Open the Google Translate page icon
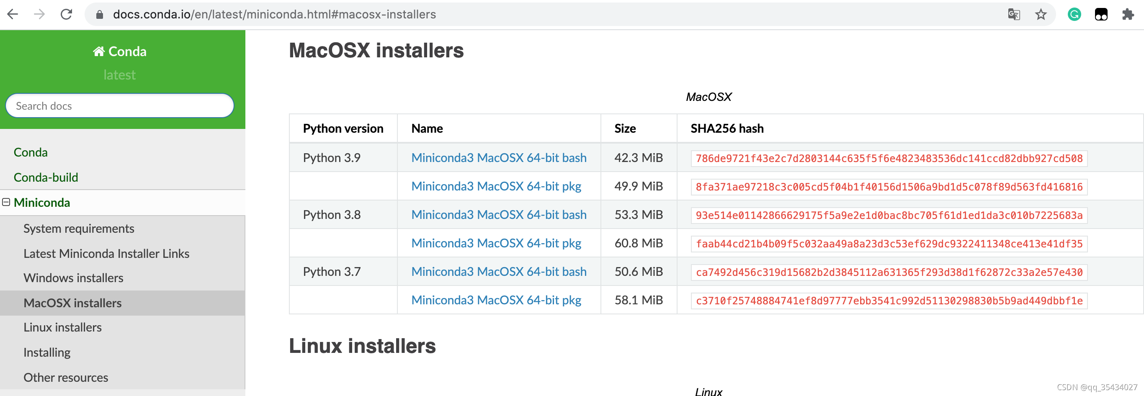The width and height of the screenshot is (1144, 396). (x=1014, y=15)
